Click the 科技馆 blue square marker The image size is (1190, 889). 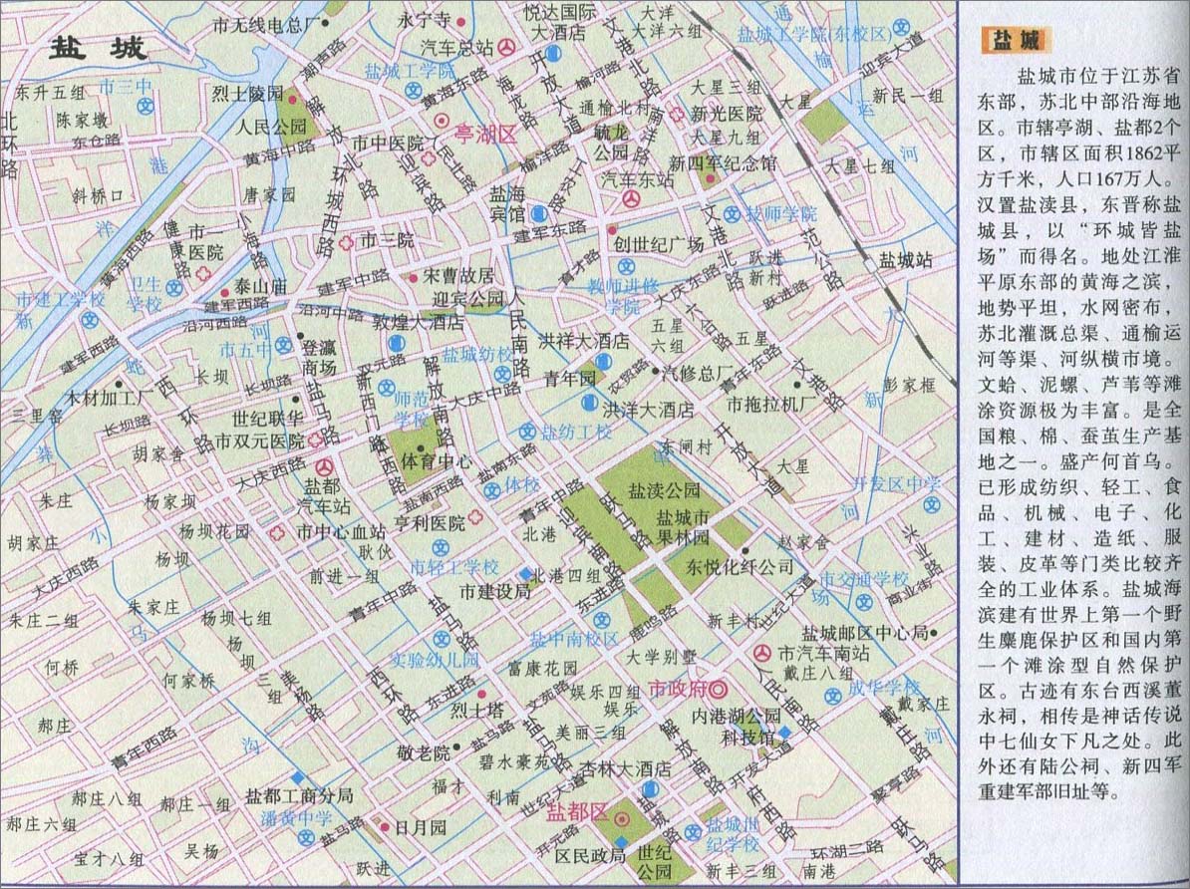click(785, 734)
